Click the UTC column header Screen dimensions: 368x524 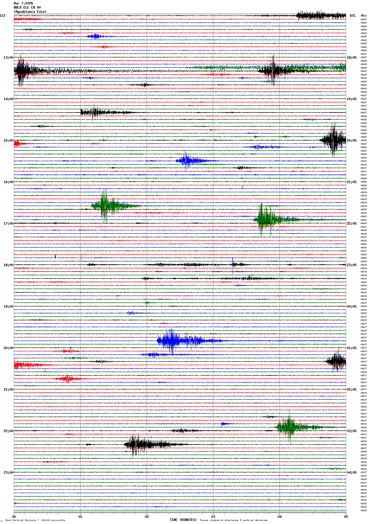(353, 16)
